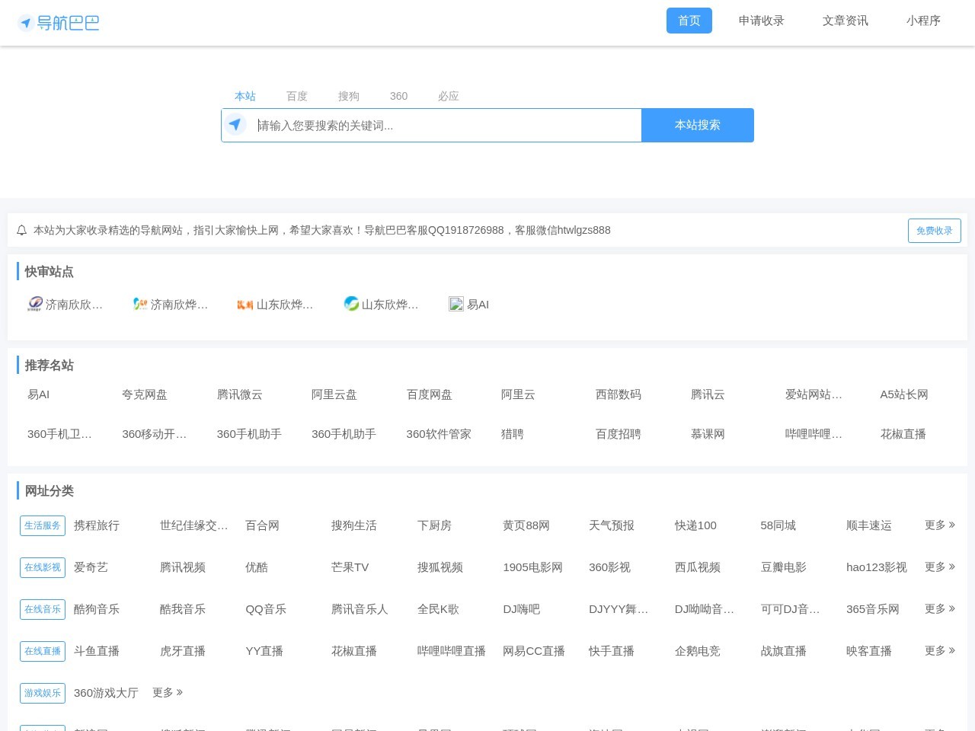Viewport: 975px width, 731px height.
Task: Open the 生活服务 category tag
Action: pyautogui.click(x=43, y=525)
